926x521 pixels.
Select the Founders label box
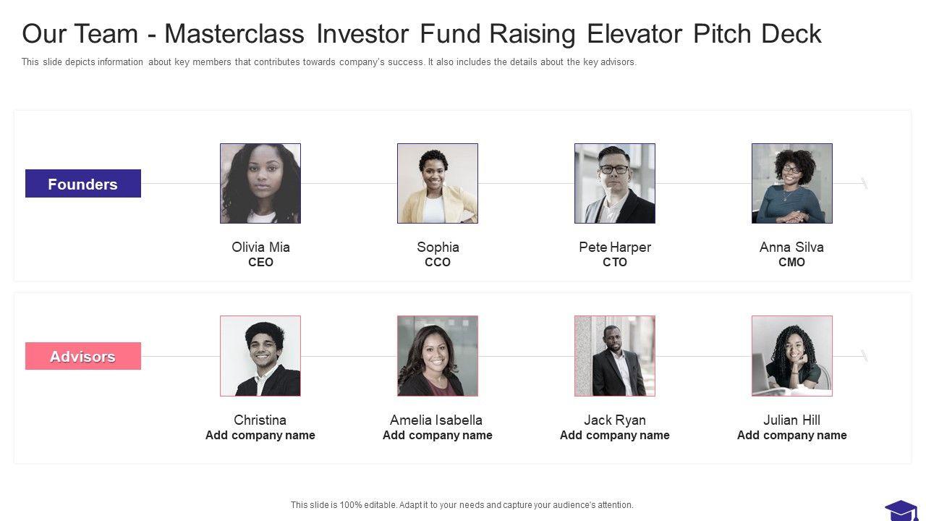click(83, 184)
